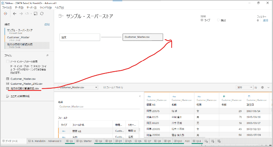The image size is (273, 147).
Task: Select the サンプル - スーパーストア connection
Action: 27,31
